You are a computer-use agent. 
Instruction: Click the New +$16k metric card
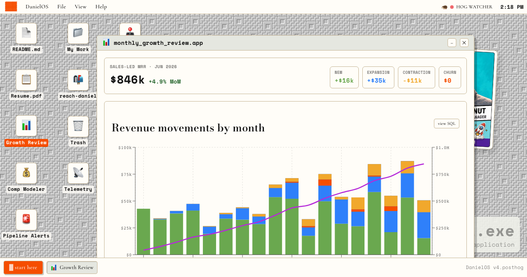tap(344, 77)
